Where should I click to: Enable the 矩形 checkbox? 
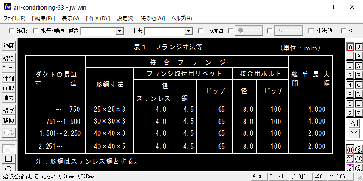point(11,31)
